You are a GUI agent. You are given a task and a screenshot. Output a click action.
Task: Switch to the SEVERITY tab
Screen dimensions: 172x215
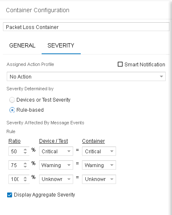[61, 45]
